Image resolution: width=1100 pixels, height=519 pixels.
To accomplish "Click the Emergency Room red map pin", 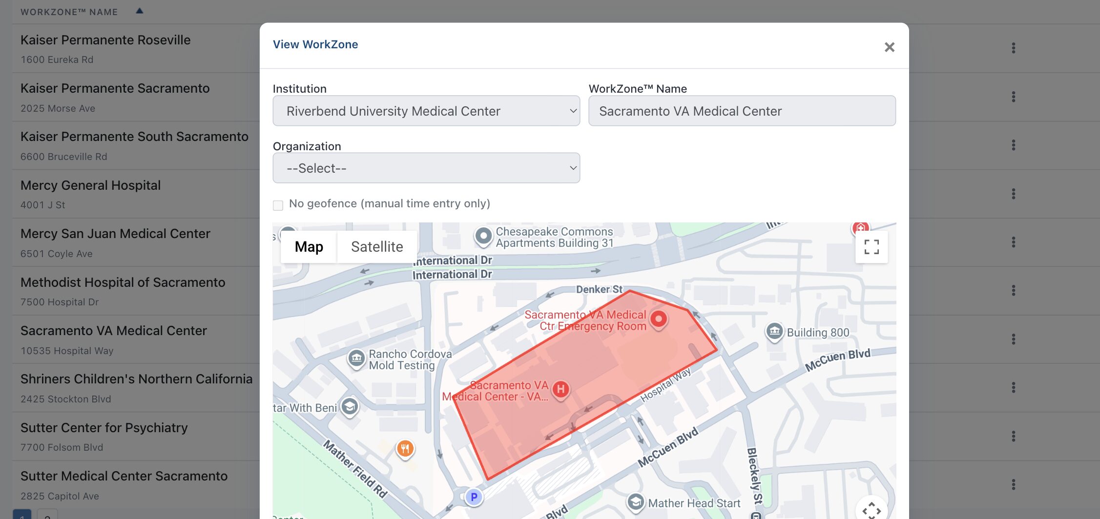I will coord(658,320).
